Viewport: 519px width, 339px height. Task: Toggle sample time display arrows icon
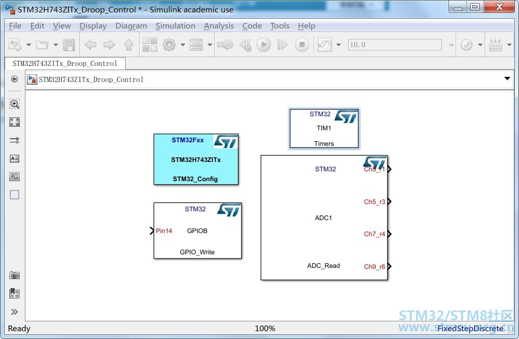(14, 140)
